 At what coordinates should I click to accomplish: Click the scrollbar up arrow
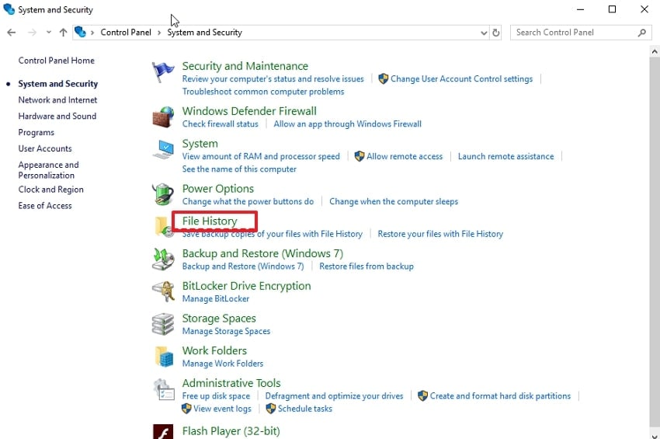pos(655,52)
